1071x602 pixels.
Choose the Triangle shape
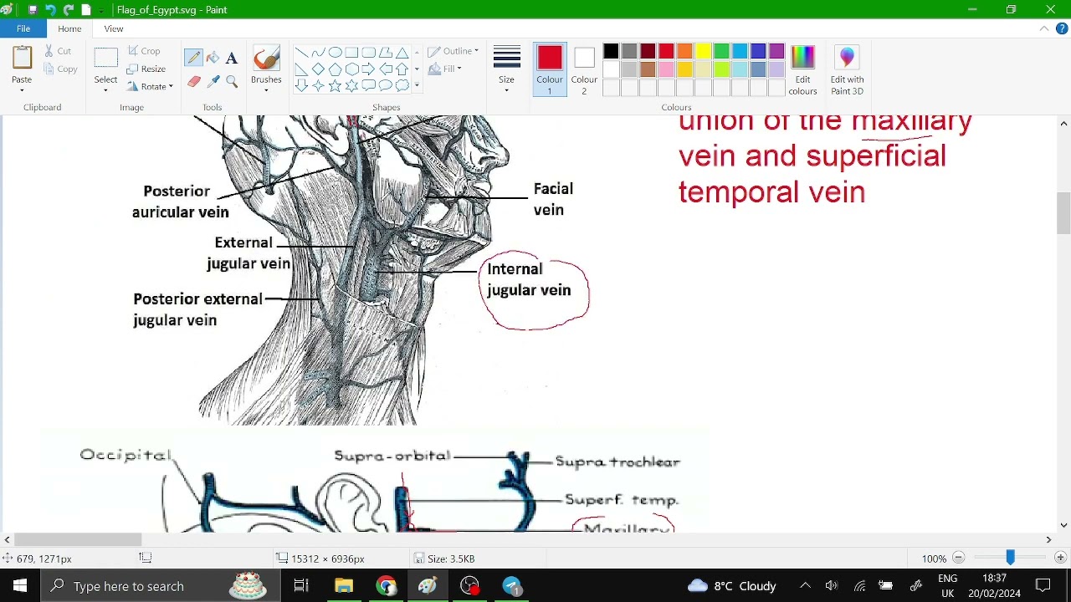(402, 52)
